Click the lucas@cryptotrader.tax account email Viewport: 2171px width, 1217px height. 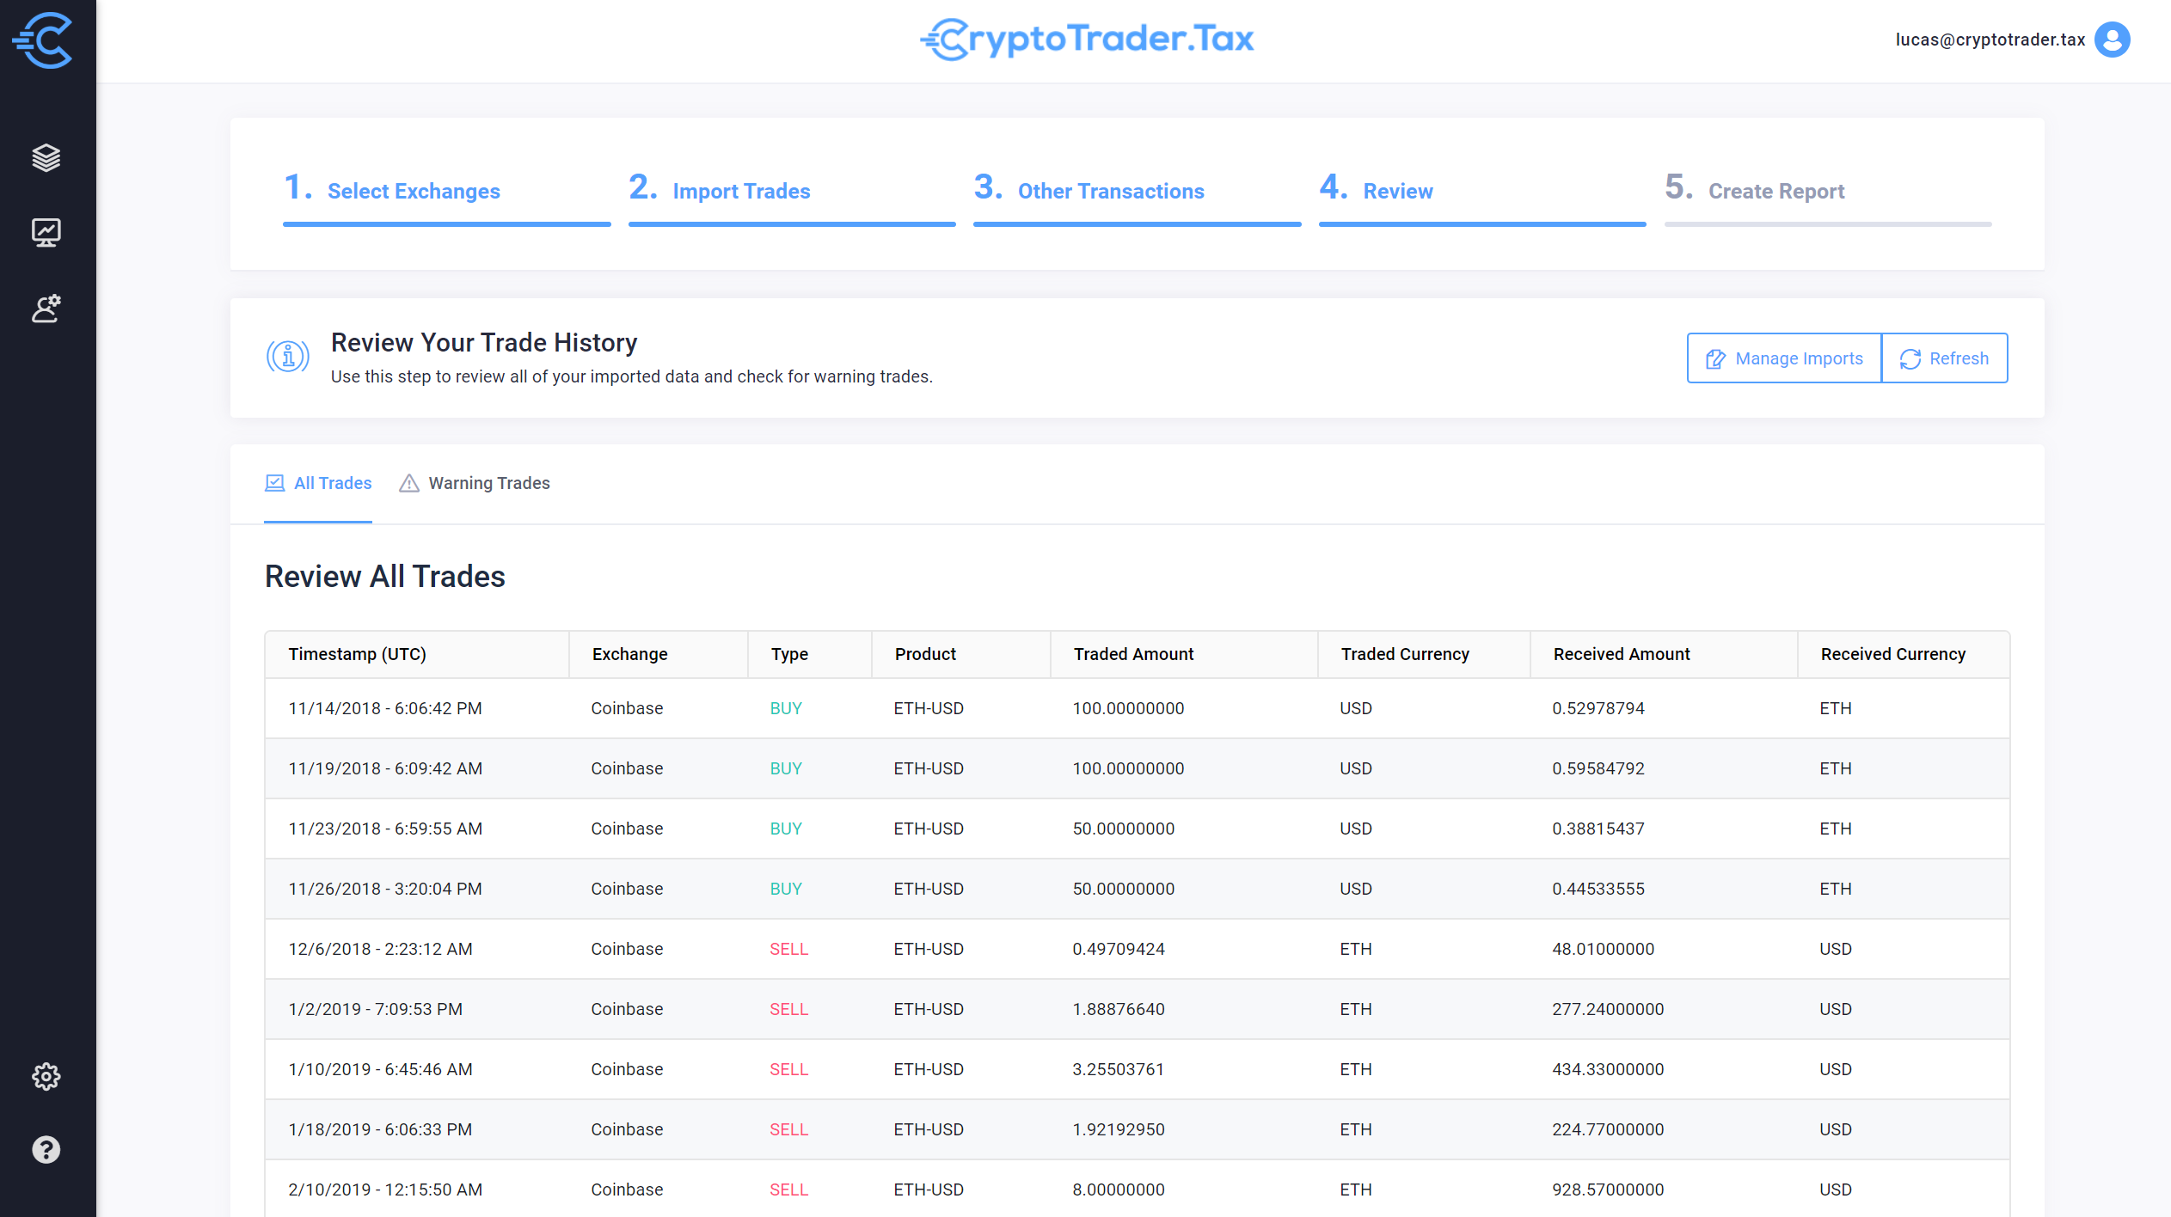pos(1990,40)
